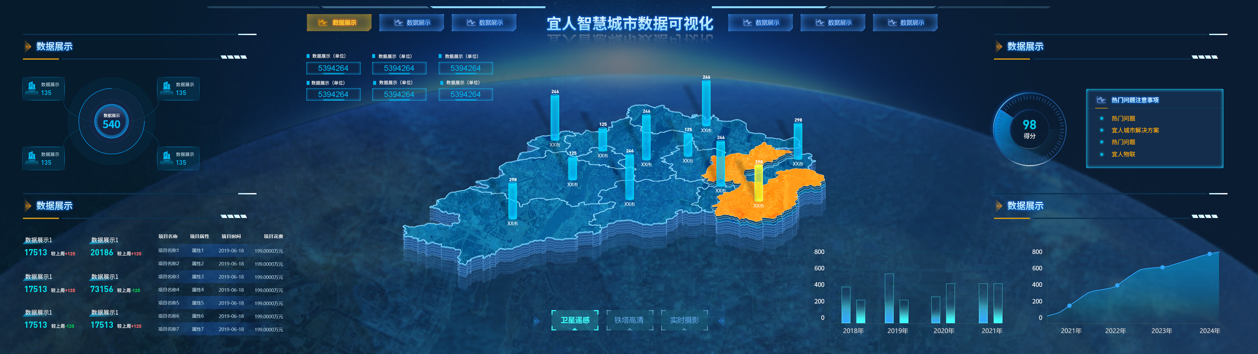Image resolution: width=1258 pixels, height=354 pixels.
Task: Select the 卫星遥感 map mode
Action: pos(575,320)
